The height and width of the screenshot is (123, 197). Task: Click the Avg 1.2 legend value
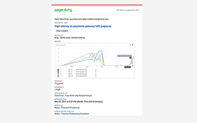pos(70,74)
